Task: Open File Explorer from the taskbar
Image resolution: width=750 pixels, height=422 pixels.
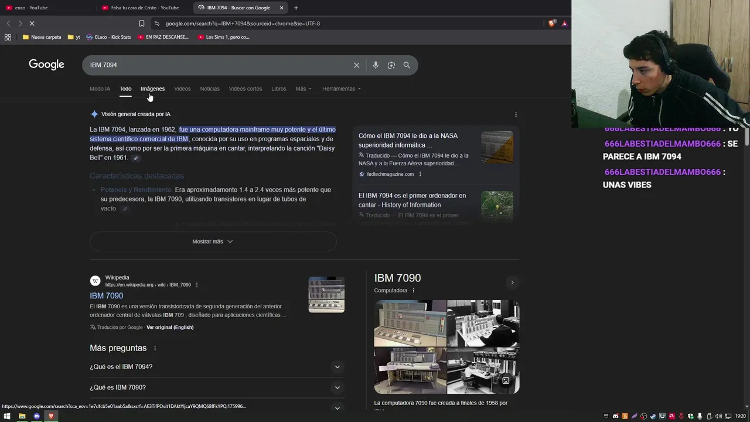Action: pyautogui.click(x=22, y=416)
